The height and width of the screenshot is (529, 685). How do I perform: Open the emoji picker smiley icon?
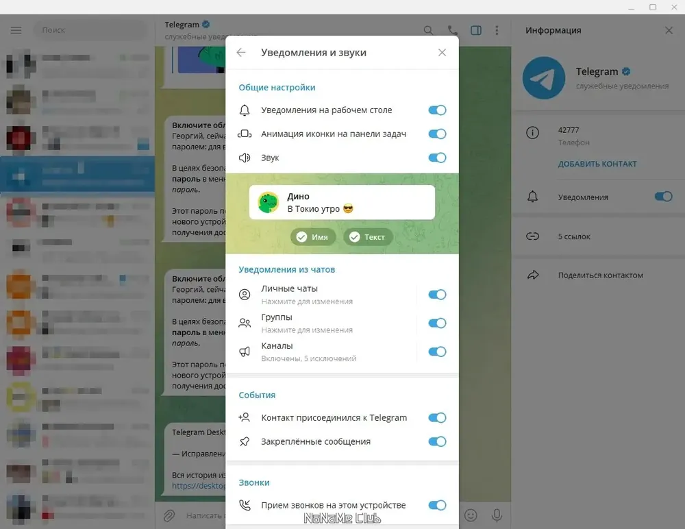click(471, 515)
